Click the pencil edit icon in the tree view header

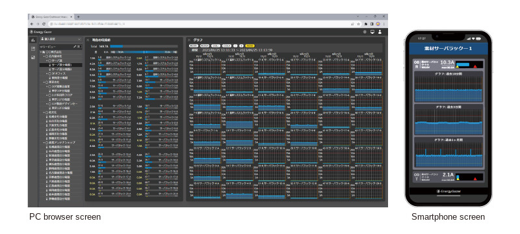75,47
